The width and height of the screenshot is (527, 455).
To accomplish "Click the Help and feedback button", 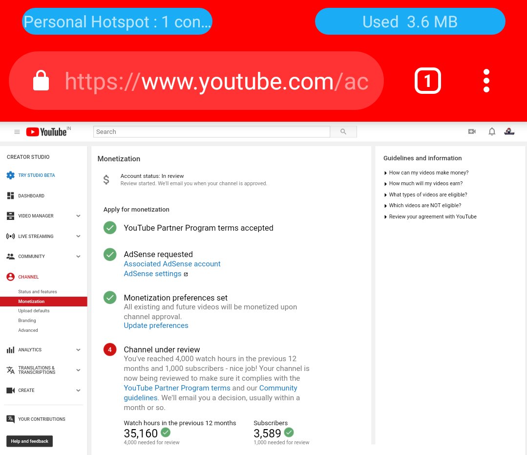I will click(x=30, y=441).
